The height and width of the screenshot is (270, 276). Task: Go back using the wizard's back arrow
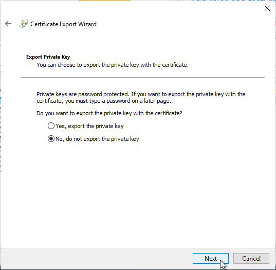(8, 24)
